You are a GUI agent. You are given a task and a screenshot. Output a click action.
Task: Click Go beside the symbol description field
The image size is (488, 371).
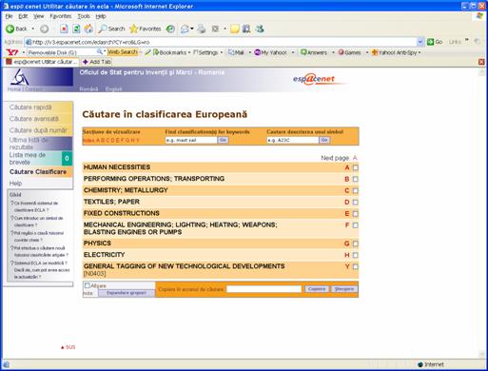click(324, 140)
